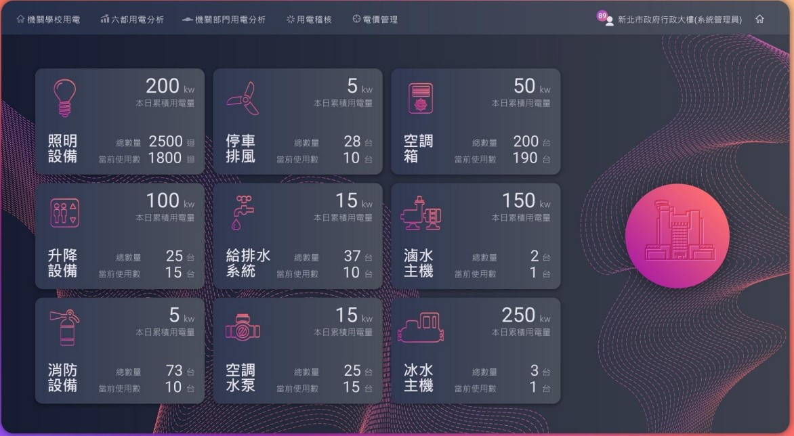Click the 當前使用數 190 value for 空調箱
Screen dimensions: 794x436
point(525,158)
